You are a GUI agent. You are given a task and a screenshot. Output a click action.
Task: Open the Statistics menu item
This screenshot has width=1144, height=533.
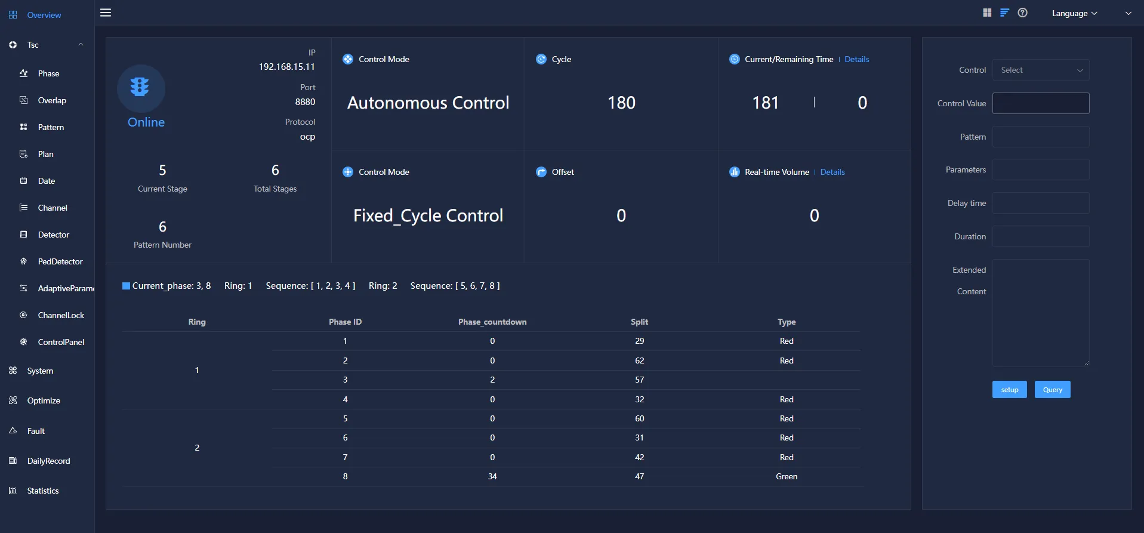[x=43, y=491]
